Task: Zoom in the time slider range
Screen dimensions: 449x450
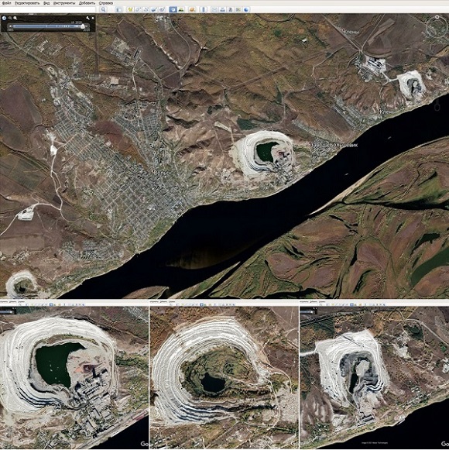Action: pos(15,18)
